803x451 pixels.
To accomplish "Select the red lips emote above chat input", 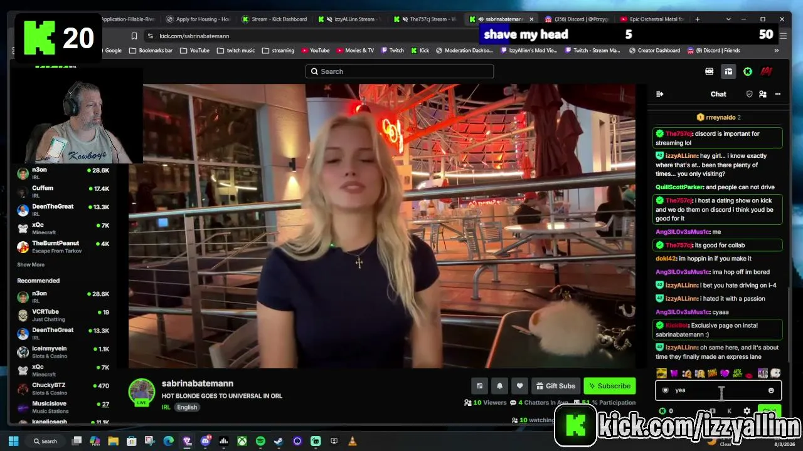I will [x=750, y=375].
